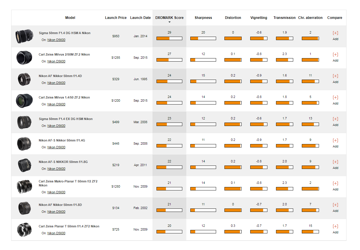
Task: Open Nikon D5600 link under Nikon AF-S NIKKOR 50mm f/1.8G
Action: (56, 169)
